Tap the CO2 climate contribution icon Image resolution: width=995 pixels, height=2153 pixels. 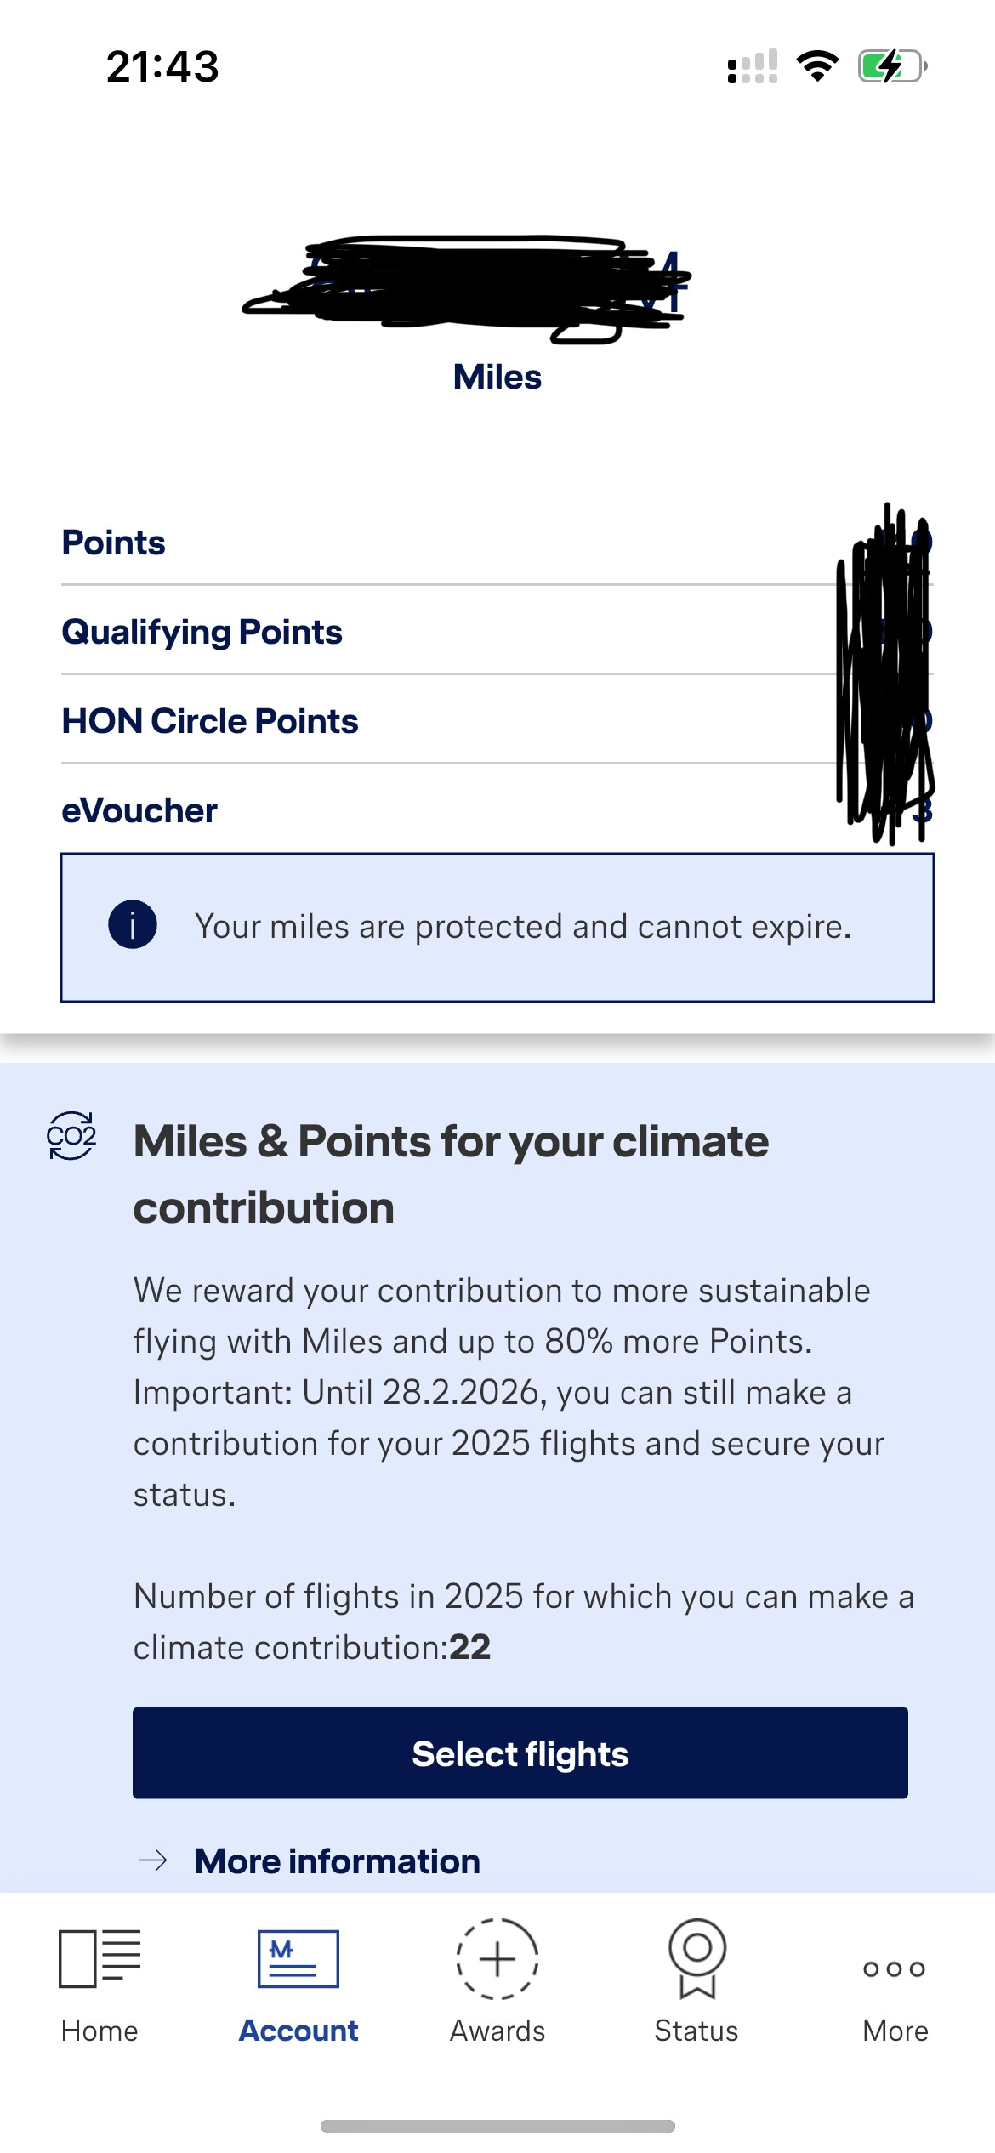[71, 1136]
